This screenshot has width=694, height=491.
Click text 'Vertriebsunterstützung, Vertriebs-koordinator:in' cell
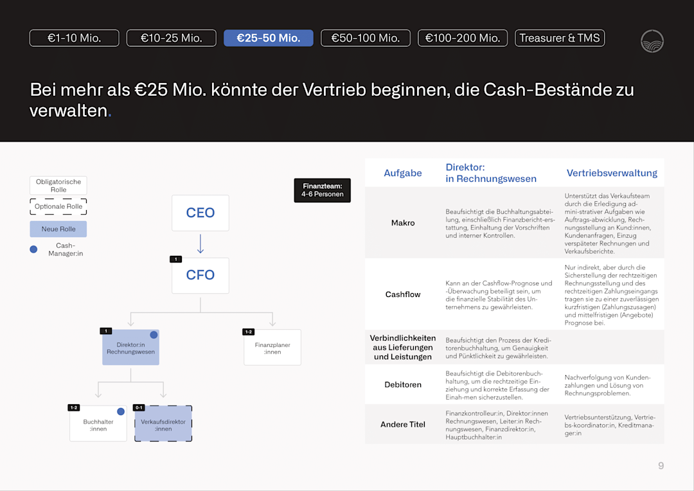[610, 425]
